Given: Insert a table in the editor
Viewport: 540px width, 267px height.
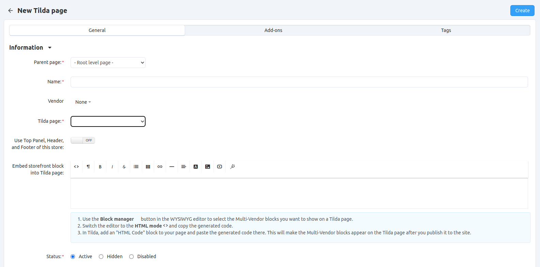Looking at the screenshot, I should pos(148,167).
